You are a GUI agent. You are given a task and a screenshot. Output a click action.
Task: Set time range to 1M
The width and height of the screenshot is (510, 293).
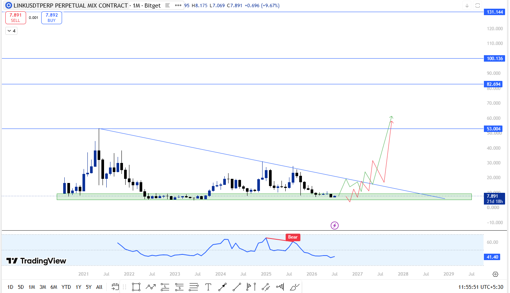tap(32, 287)
